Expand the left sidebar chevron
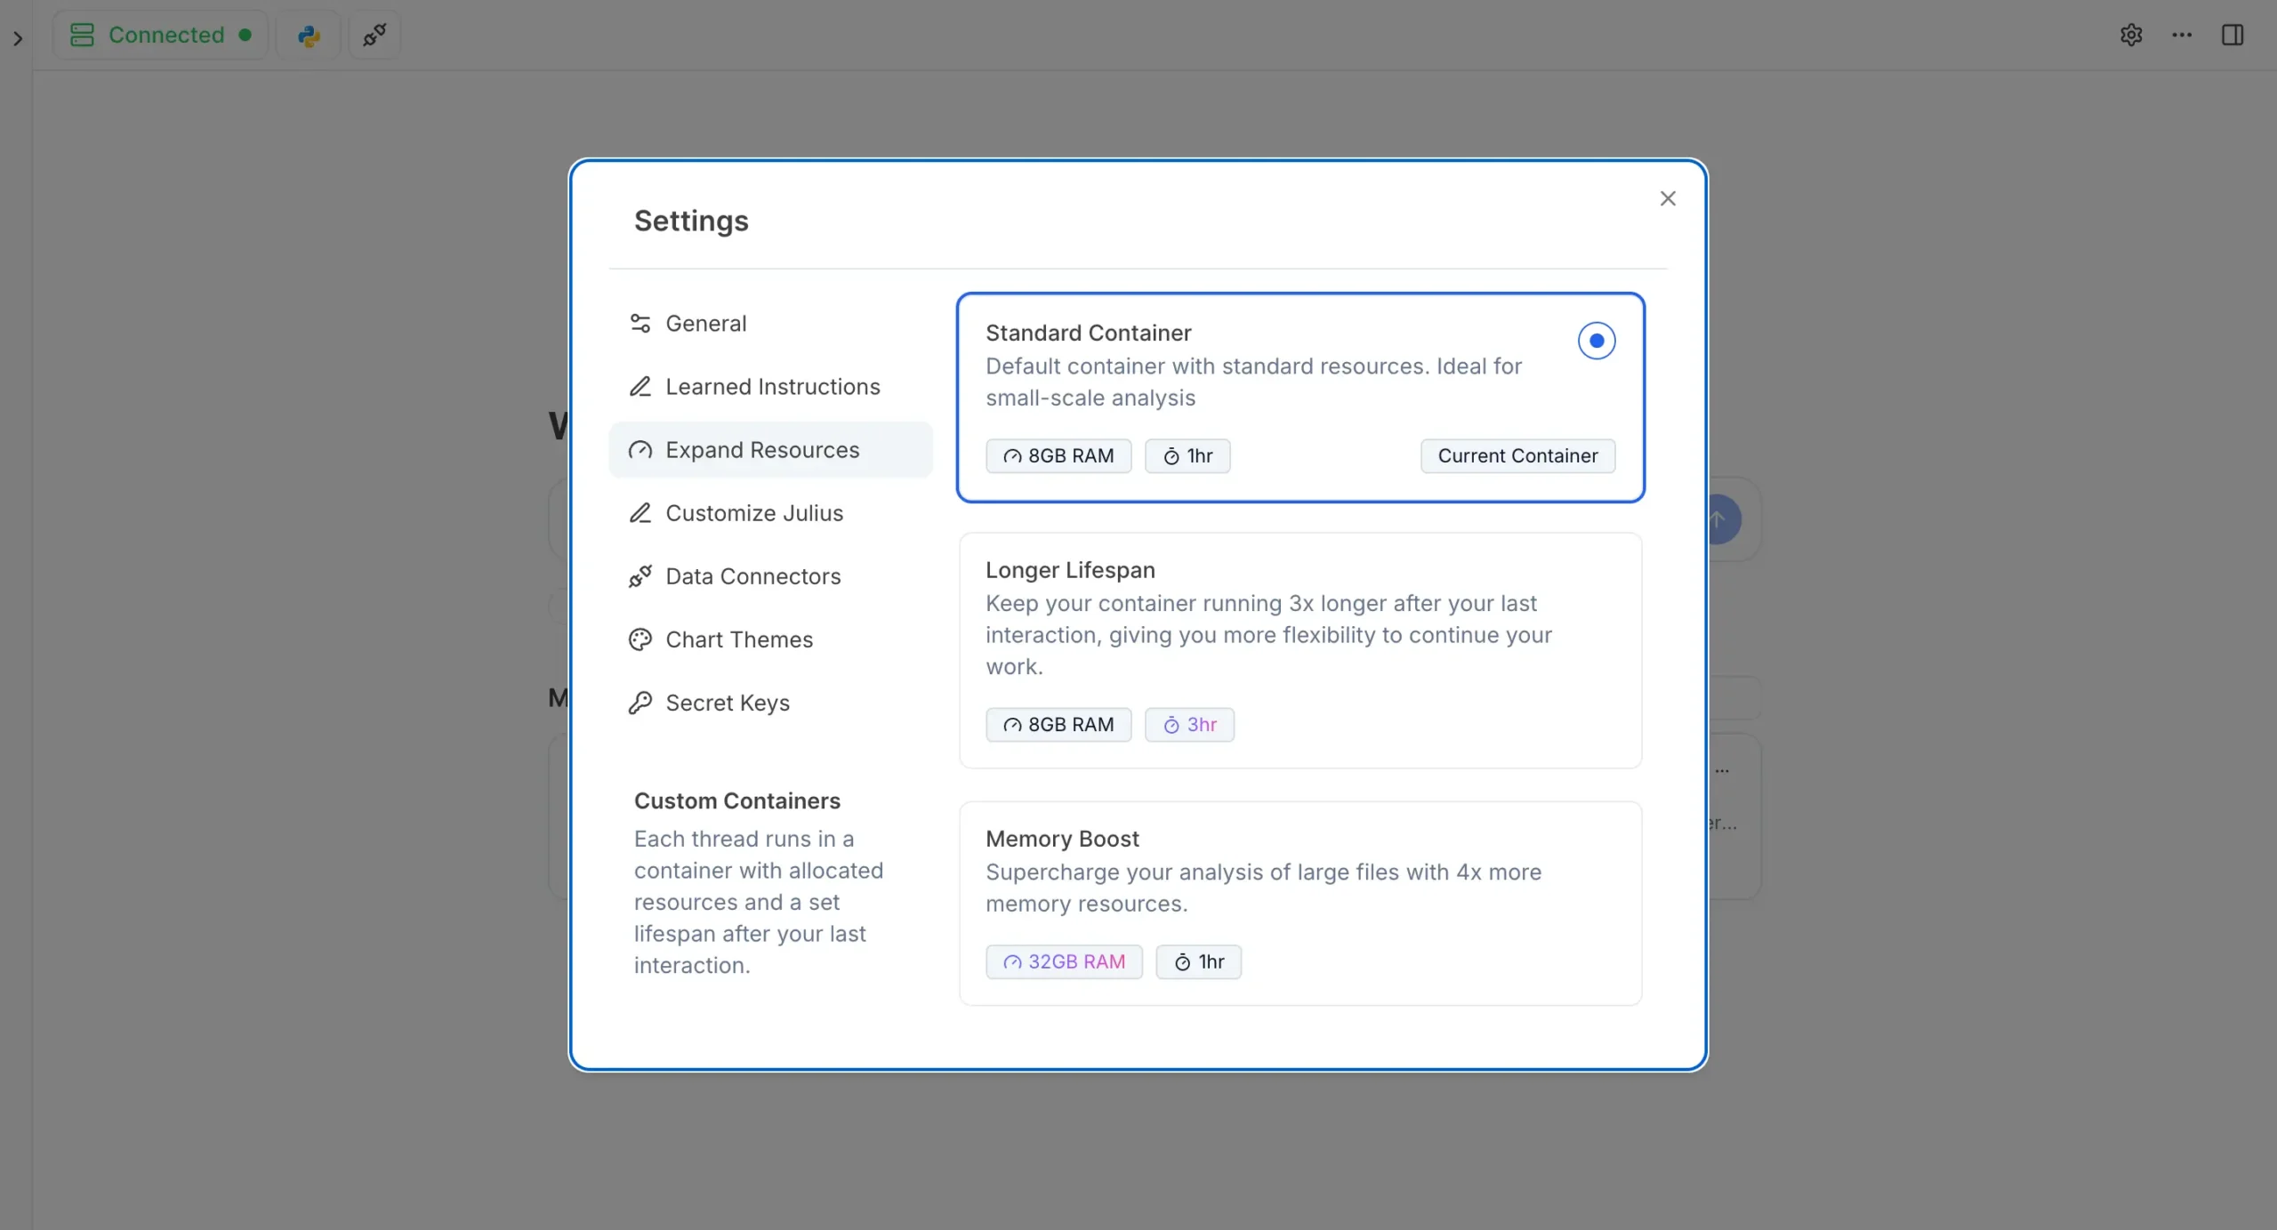The width and height of the screenshot is (2277, 1230). click(x=18, y=39)
